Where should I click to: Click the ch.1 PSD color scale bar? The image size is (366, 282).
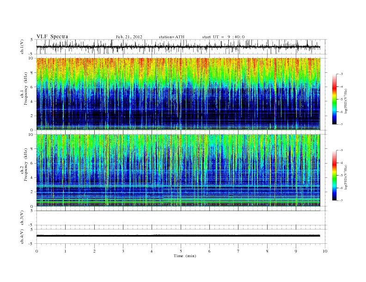click(335, 100)
